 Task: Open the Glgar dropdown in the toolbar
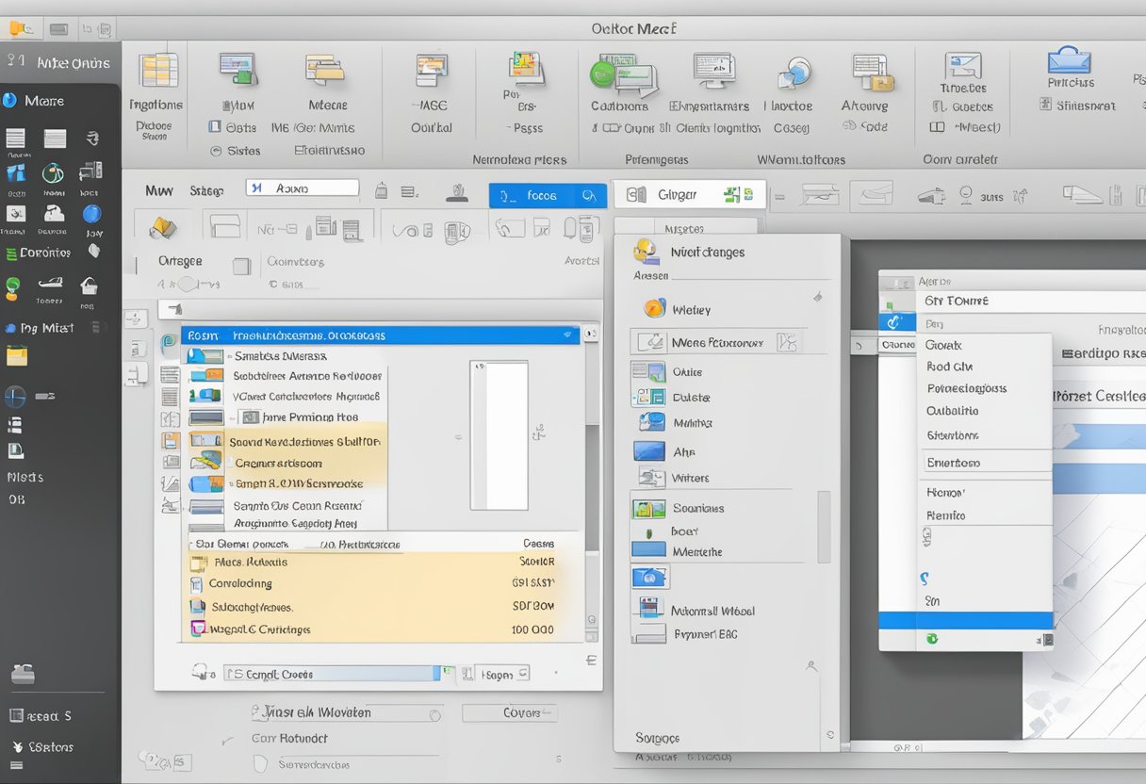coord(689,192)
